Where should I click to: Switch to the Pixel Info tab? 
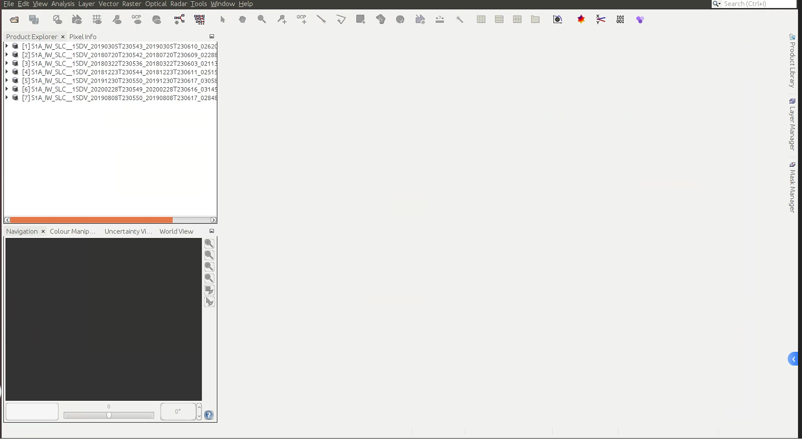tap(83, 37)
